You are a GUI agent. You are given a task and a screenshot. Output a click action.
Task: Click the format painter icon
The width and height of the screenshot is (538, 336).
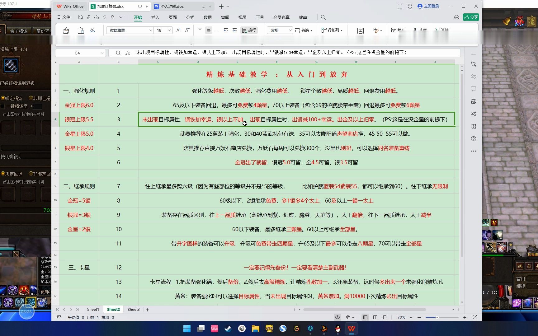tap(66, 30)
